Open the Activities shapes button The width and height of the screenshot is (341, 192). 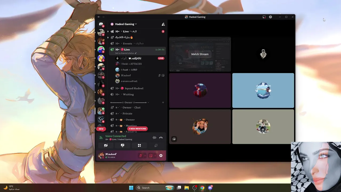pyautogui.click(x=139, y=145)
